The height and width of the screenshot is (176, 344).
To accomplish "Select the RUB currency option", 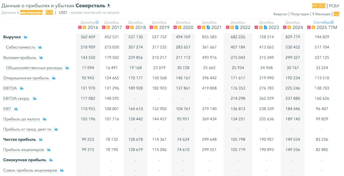I will pyautogui.click(x=49, y=13).
